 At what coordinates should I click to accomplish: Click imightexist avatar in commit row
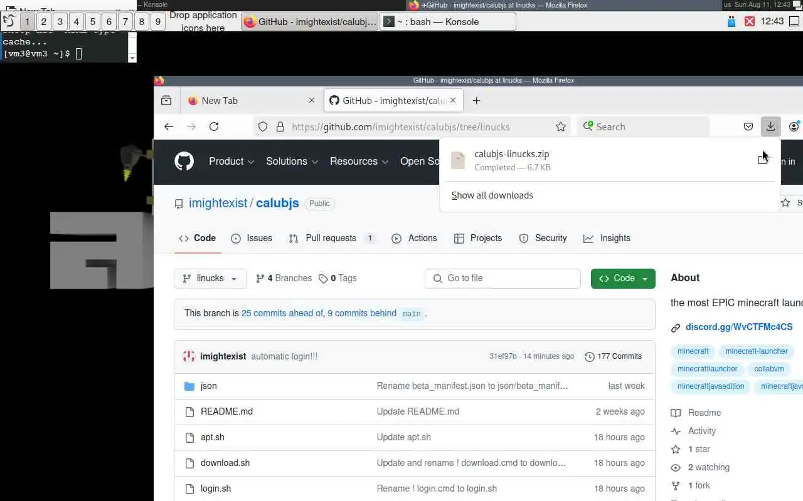coord(189,356)
